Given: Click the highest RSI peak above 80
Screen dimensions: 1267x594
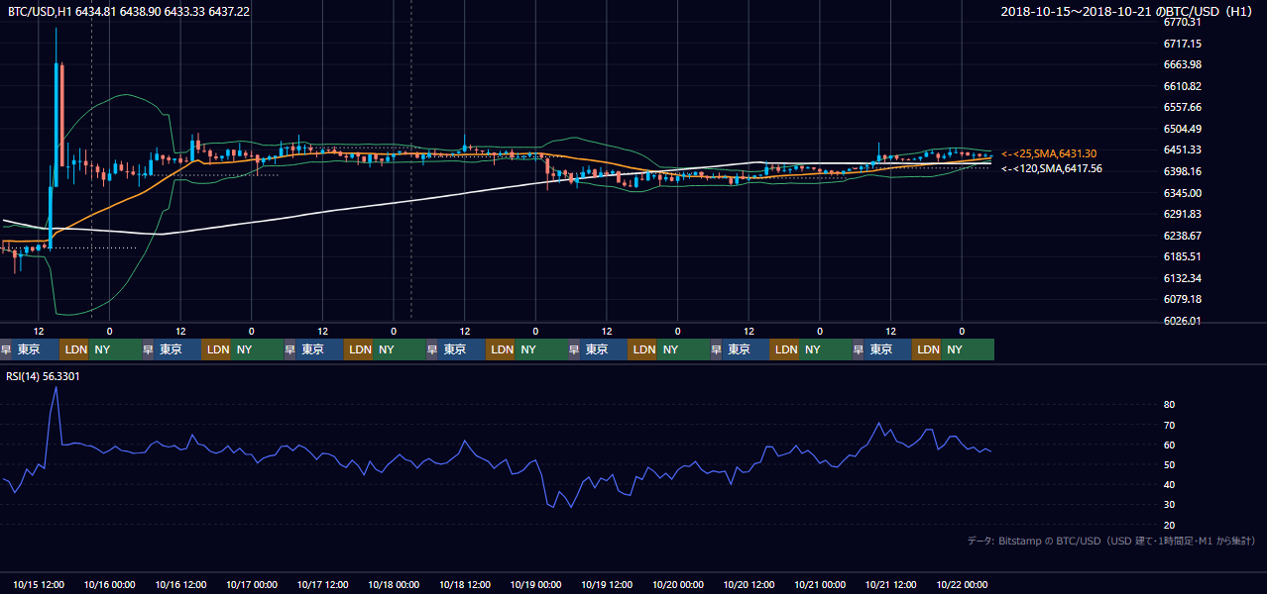Looking at the screenshot, I should pyautogui.click(x=57, y=388).
